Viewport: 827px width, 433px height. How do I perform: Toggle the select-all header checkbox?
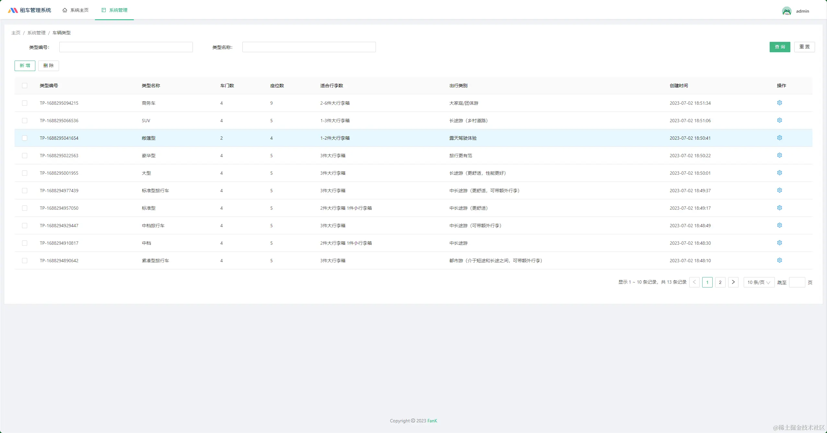point(25,86)
